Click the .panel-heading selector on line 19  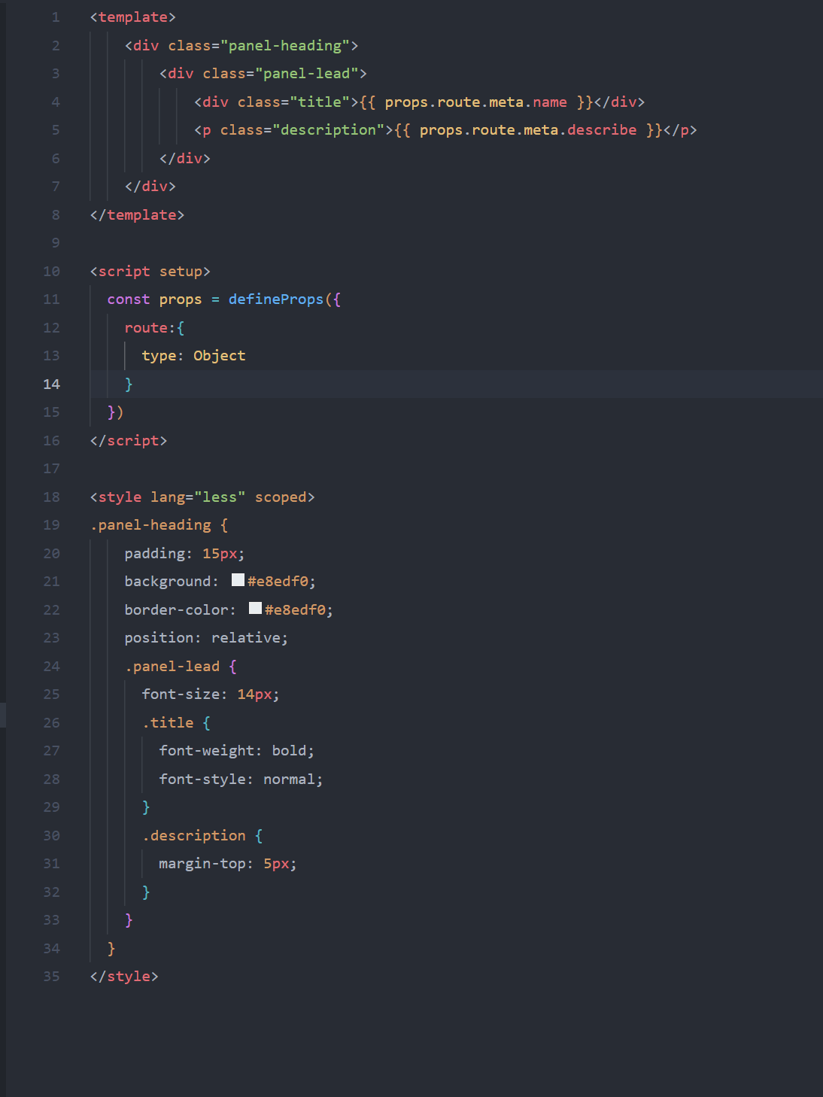(x=150, y=524)
